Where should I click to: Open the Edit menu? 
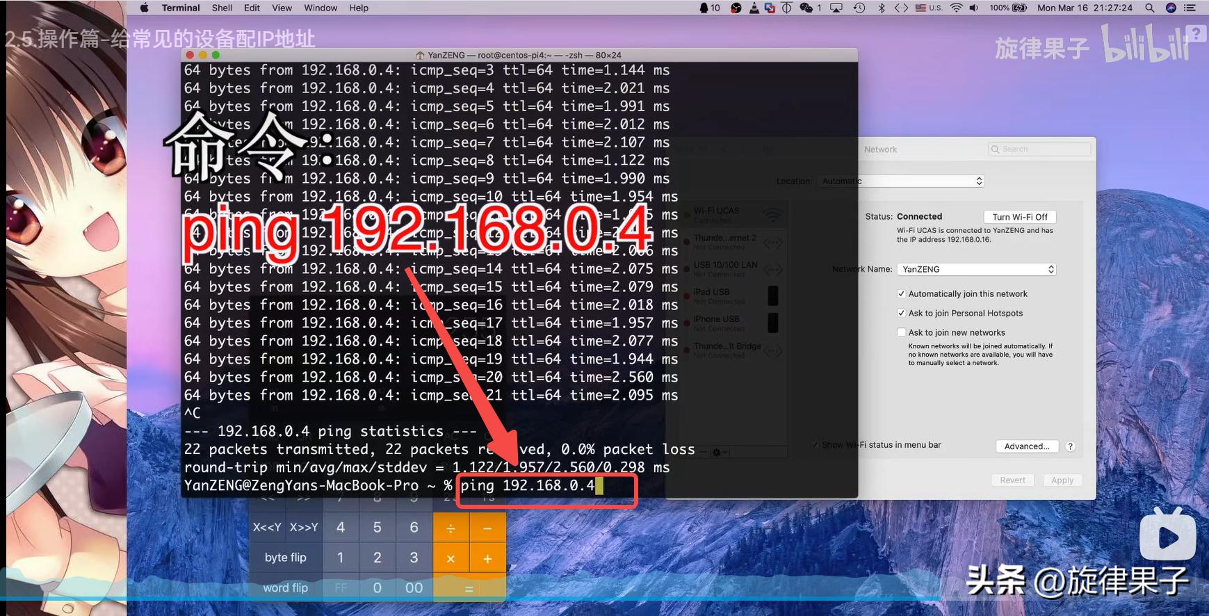click(x=252, y=8)
